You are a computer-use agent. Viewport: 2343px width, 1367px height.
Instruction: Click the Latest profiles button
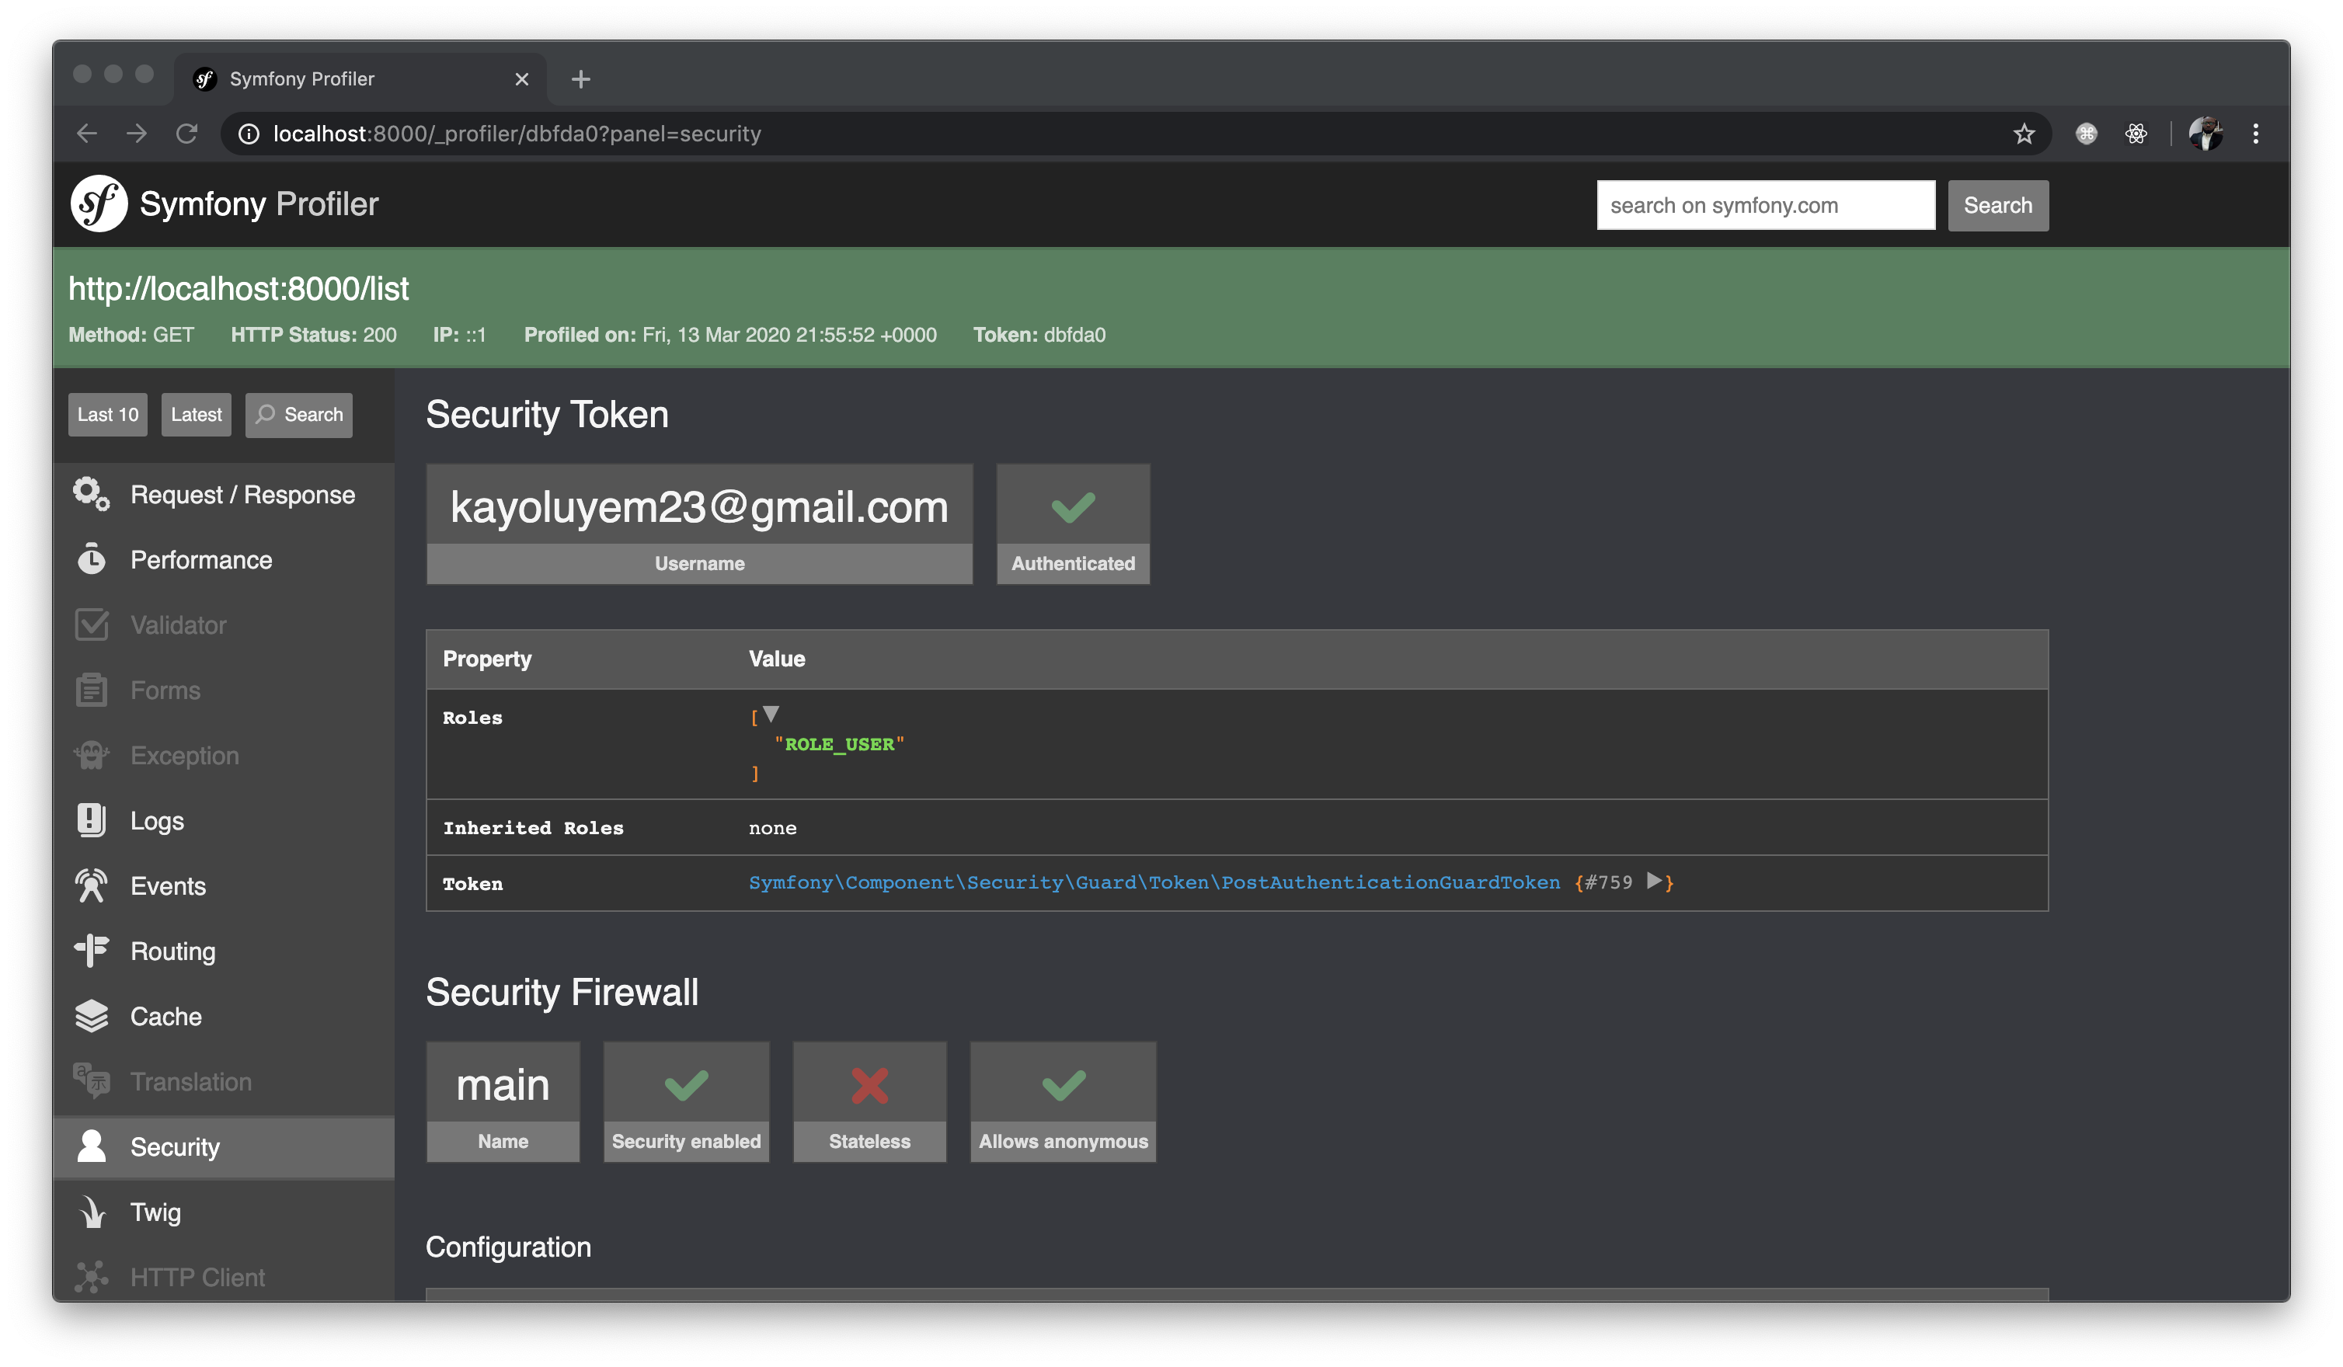(x=197, y=415)
